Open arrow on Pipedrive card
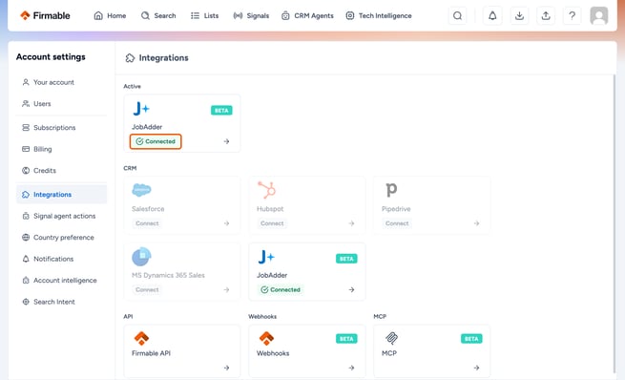The image size is (625, 380). (x=476, y=223)
